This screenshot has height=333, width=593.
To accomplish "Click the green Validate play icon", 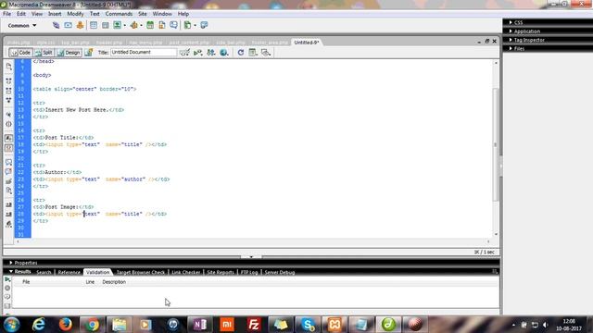I will [x=7, y=279].
